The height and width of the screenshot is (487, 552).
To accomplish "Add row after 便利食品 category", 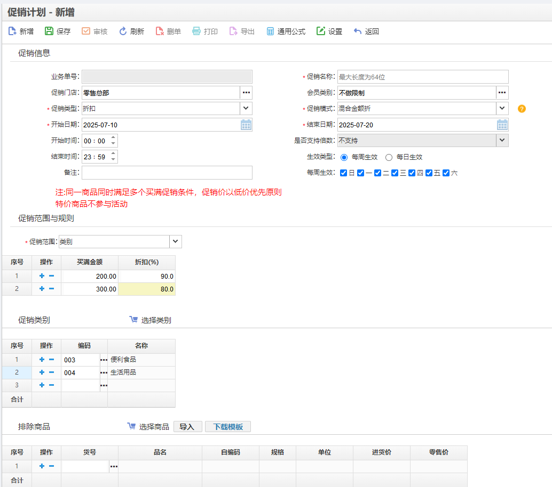I will (x=42, y=360).
